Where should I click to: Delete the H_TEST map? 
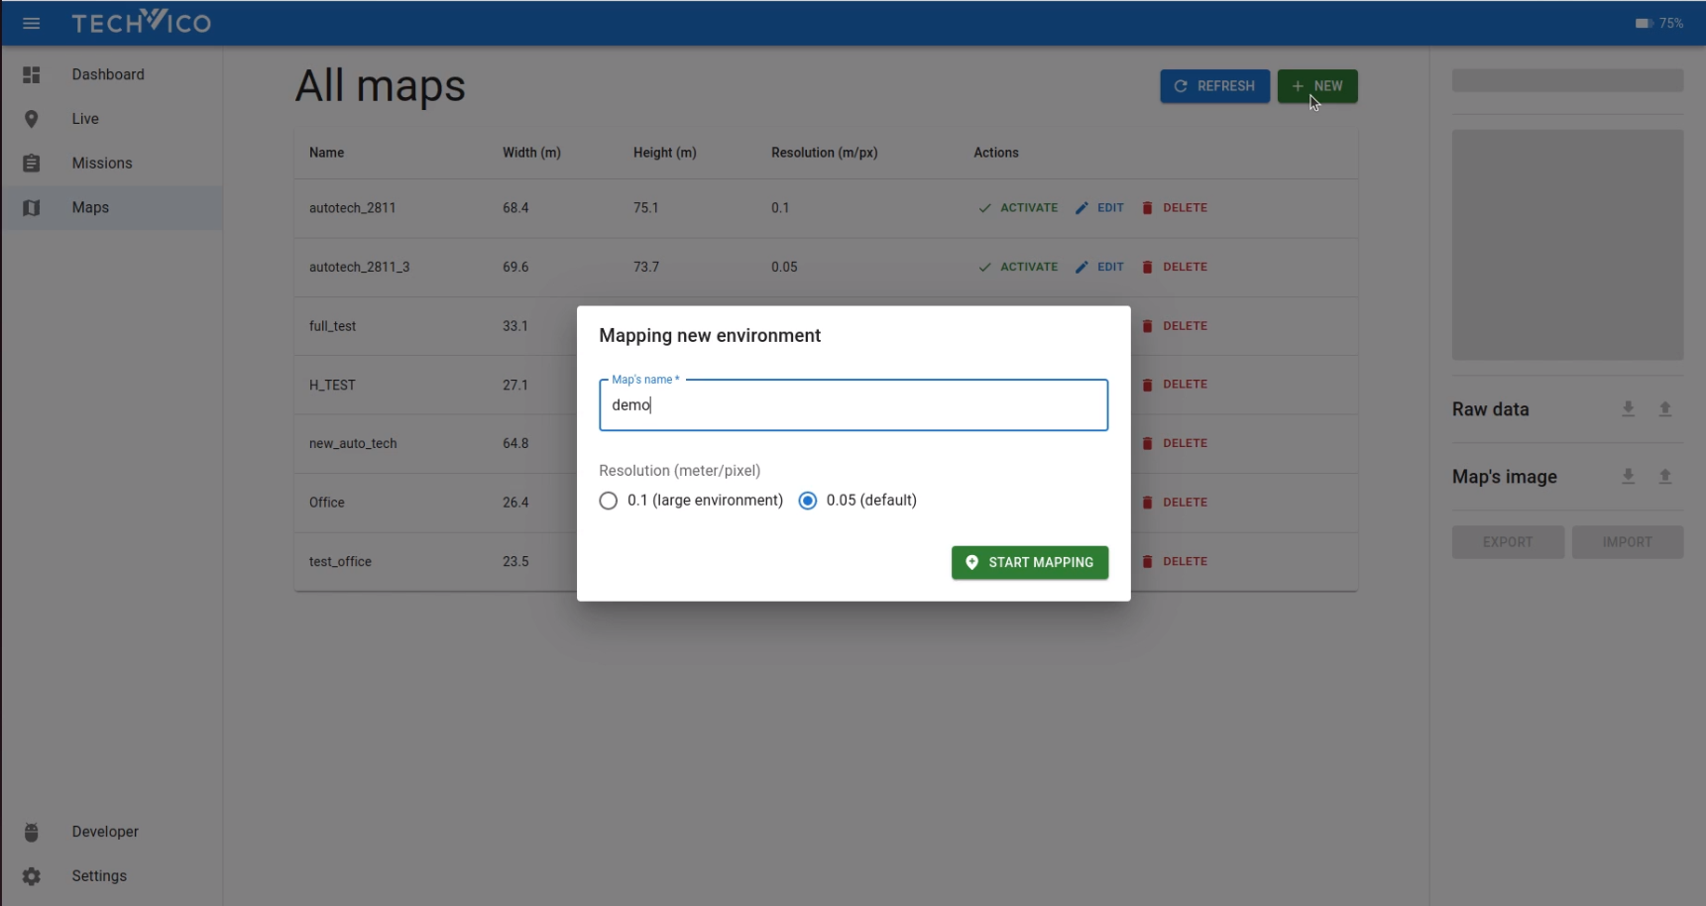[x=1175, y=385]
